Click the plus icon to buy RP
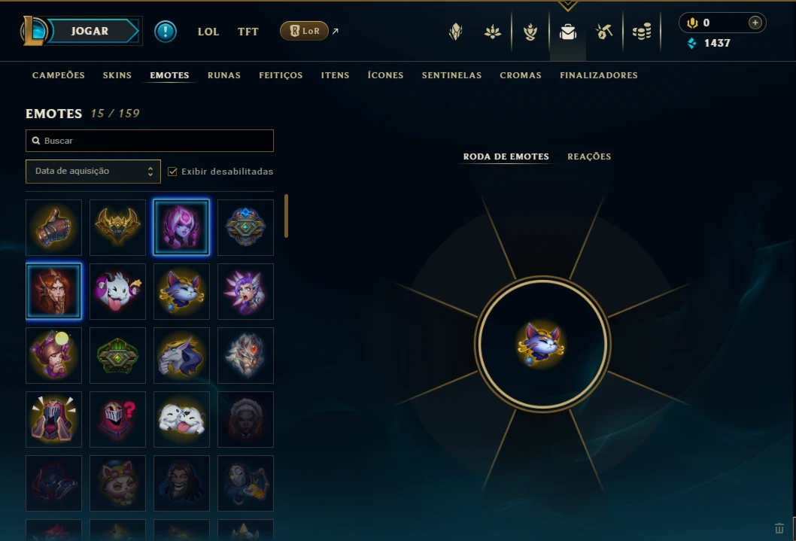This screenshot has height=541, width=796. [x=755, y=23]
